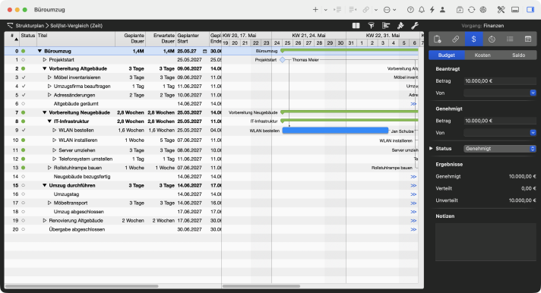541x293 pixels.
Task: Toggle the bottom panel view icon
Action: (515, 10)
